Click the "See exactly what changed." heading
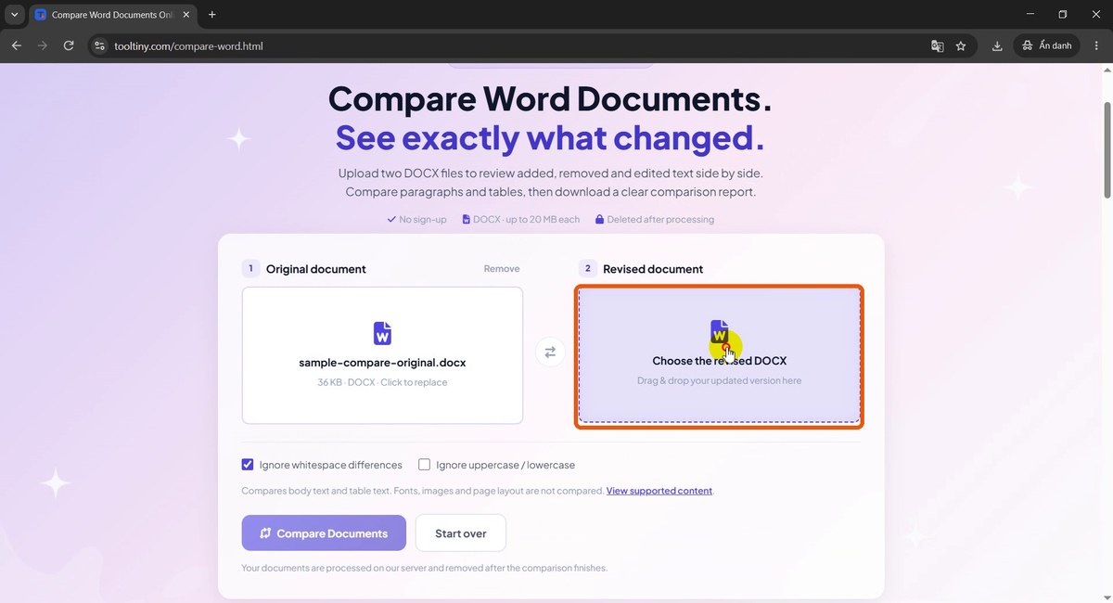Viewport: 1113px width, 603px height. pyautogui.click(x=550, y=137)
